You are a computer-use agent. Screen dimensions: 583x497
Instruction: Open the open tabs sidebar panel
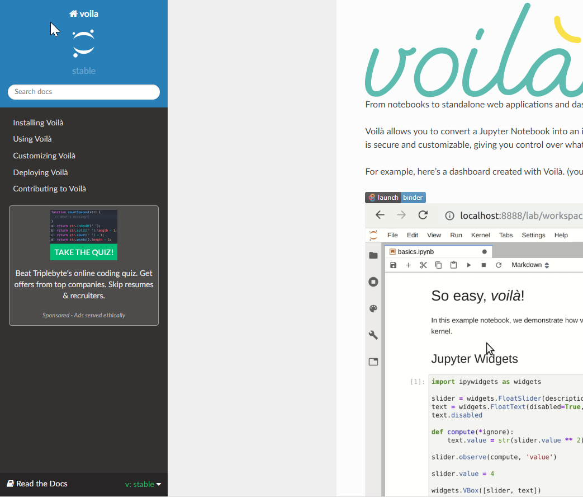coord(373,362)
